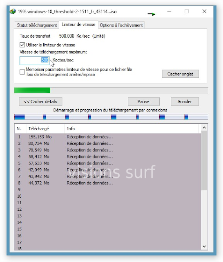The height and width of the screenshot is (262, 223).
Task: Enable Memoriser parametres limiteur de vitesse checkbox
Action: [x=22, y=72]
